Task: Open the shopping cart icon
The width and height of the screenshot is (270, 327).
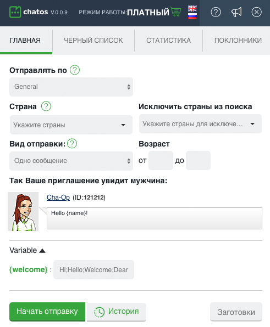Action: (x=175, y=12)
